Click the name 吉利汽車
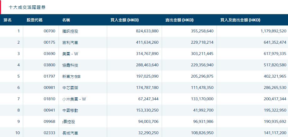The image size is (288, 137). coord(70,42)
